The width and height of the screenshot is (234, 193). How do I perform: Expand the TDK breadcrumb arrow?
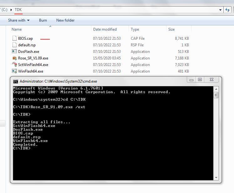click(x=11, y=10)
